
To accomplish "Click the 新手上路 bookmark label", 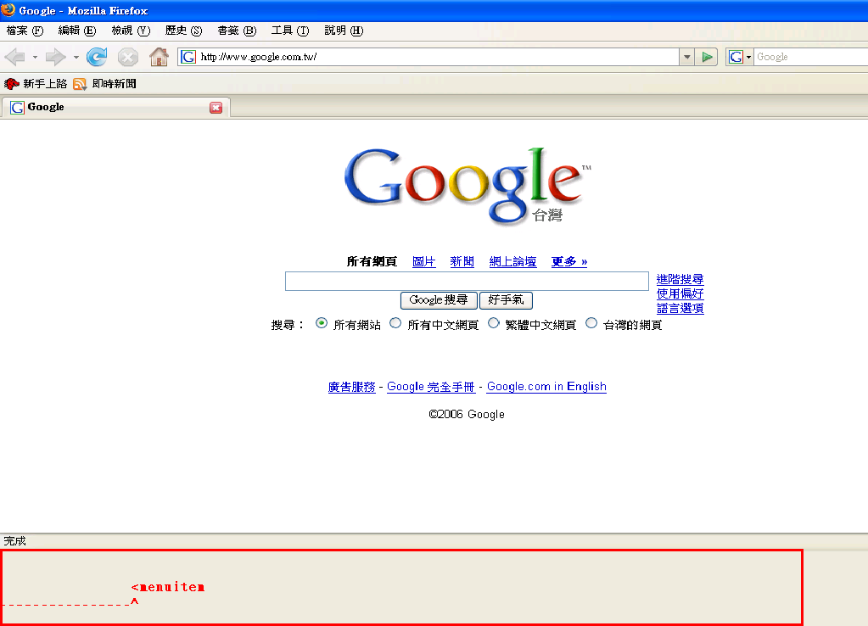I will pyautogui.click(x=45, y=84).
